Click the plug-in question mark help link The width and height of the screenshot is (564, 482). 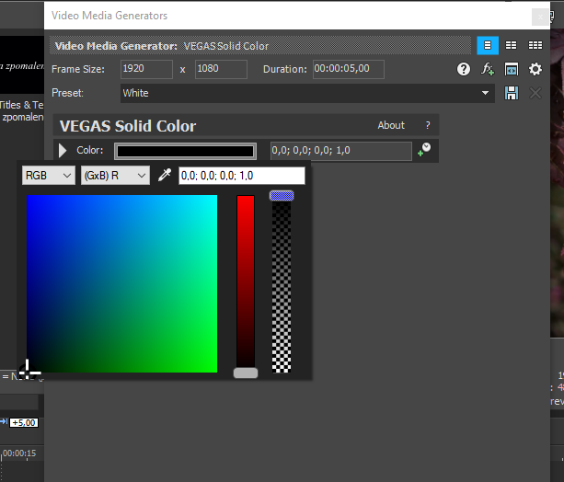(x=428, y=125)
